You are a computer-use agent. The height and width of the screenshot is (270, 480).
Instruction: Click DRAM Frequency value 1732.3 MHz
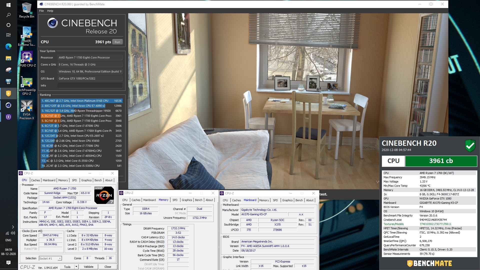click(178, 228)
